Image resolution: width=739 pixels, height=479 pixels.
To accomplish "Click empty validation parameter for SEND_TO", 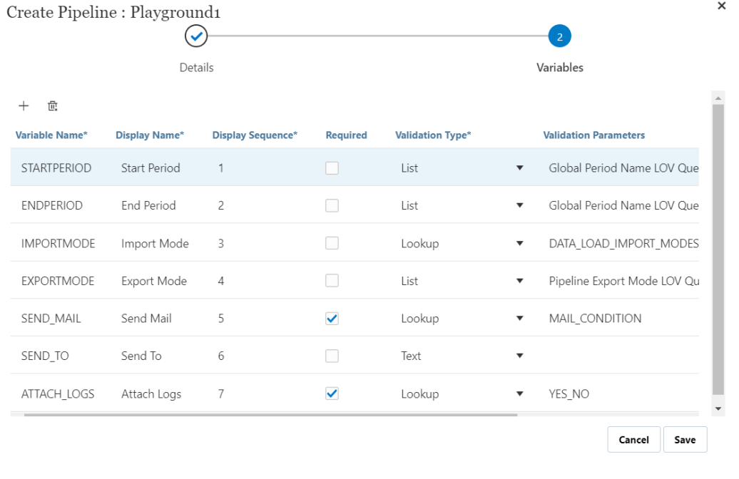I will [x=621, y=356].
